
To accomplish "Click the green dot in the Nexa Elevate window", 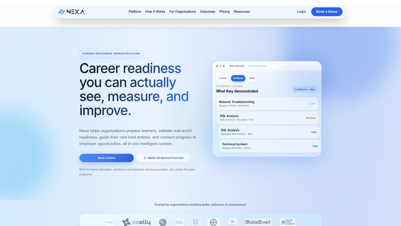I will pyautogui.click(x=224, y=66).
